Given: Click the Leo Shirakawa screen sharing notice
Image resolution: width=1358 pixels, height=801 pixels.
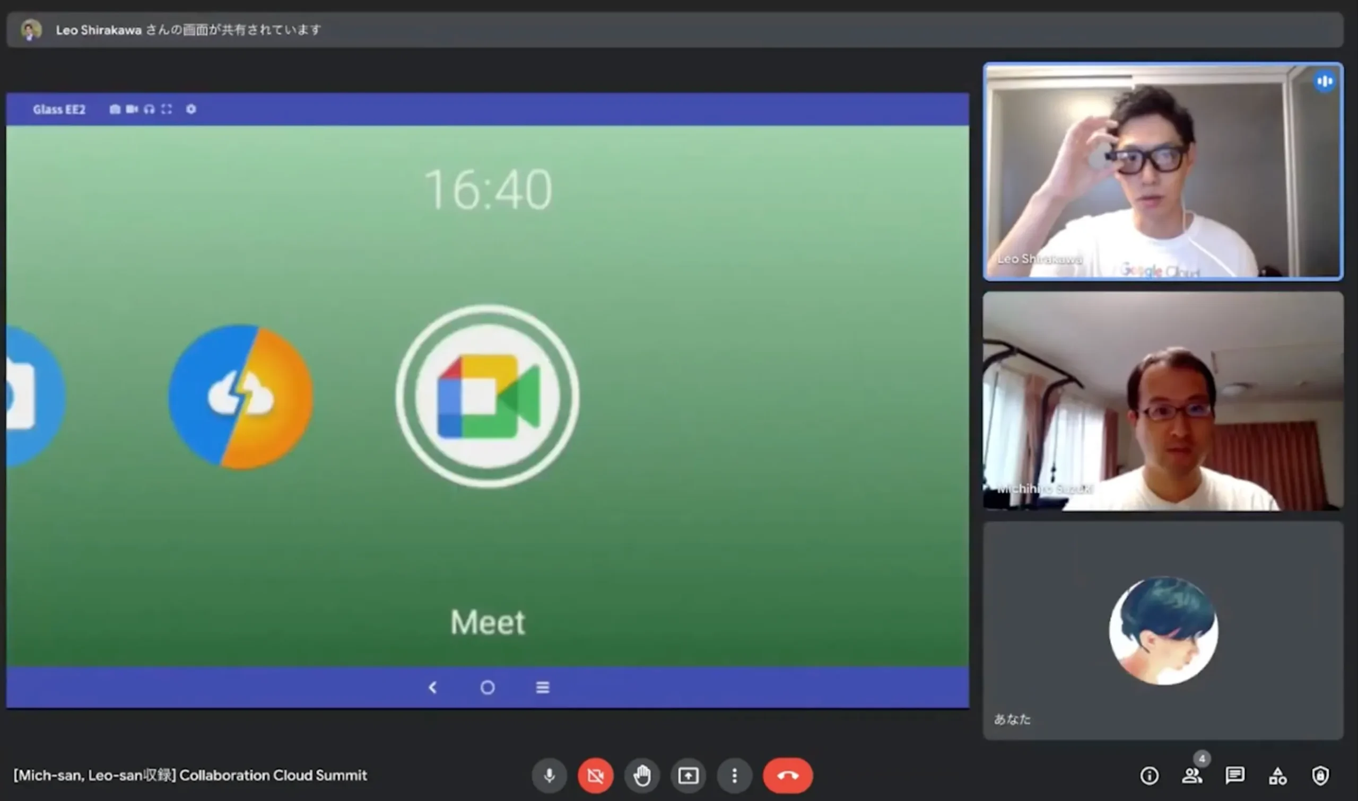Looking at the screenshot, I should click(188, 30).
